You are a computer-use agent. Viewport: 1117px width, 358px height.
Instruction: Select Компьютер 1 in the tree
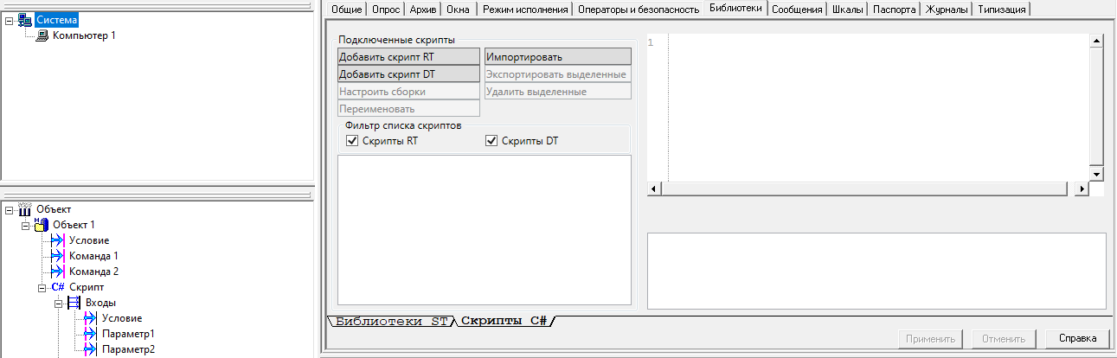click(83, 35)
